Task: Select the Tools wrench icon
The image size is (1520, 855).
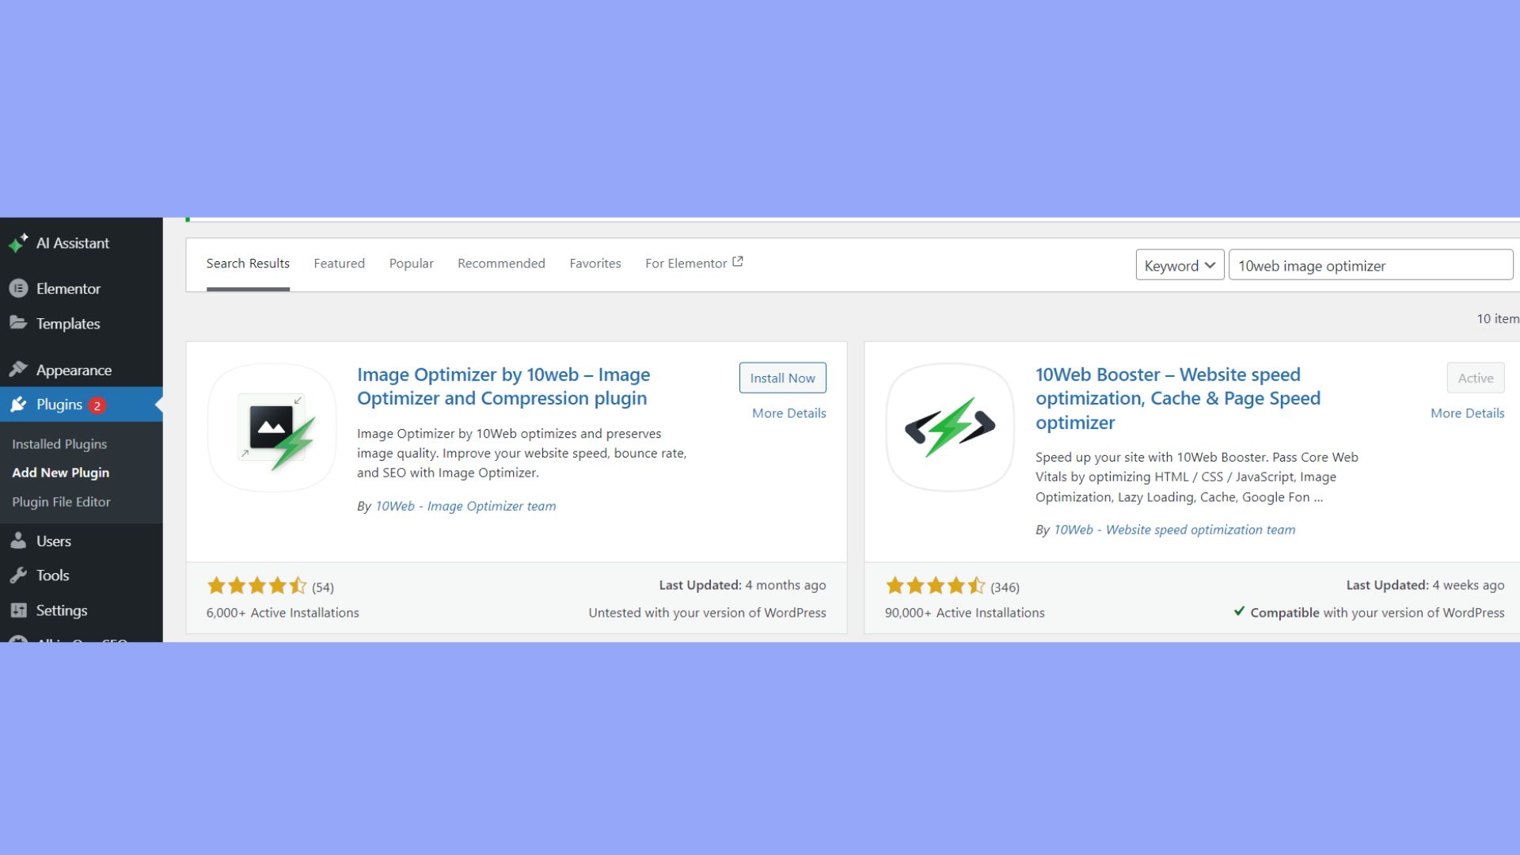Action: pos(19,575)
